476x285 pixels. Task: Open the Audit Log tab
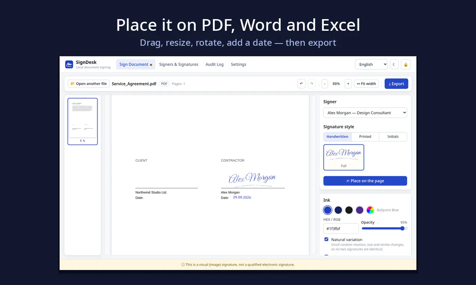click(x=214, y=64)
